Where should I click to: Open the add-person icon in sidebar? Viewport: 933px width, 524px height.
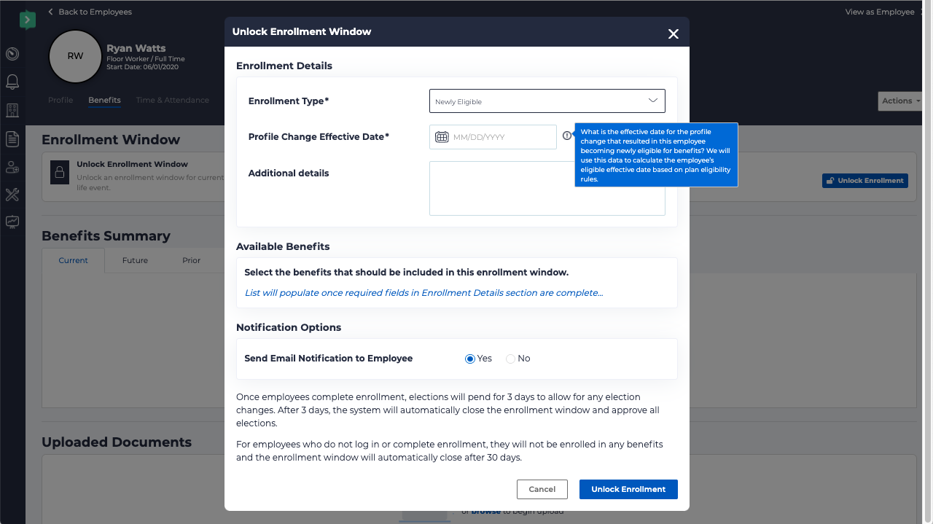click(12, 166)
